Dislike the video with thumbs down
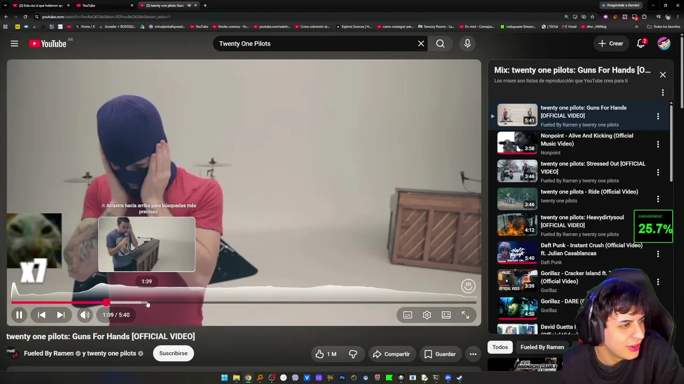Screen dimensions: 684x384 click(x=353, y=354)
